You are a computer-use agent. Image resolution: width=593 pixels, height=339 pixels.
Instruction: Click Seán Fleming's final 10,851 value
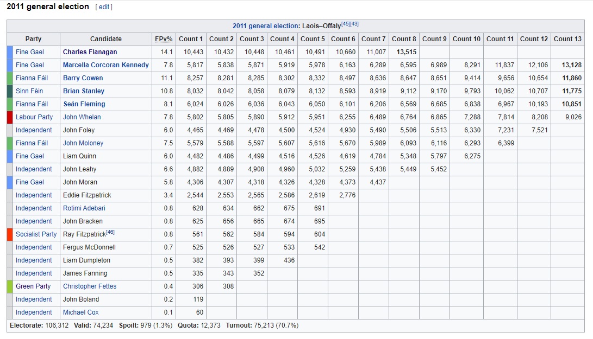point(571,104)
